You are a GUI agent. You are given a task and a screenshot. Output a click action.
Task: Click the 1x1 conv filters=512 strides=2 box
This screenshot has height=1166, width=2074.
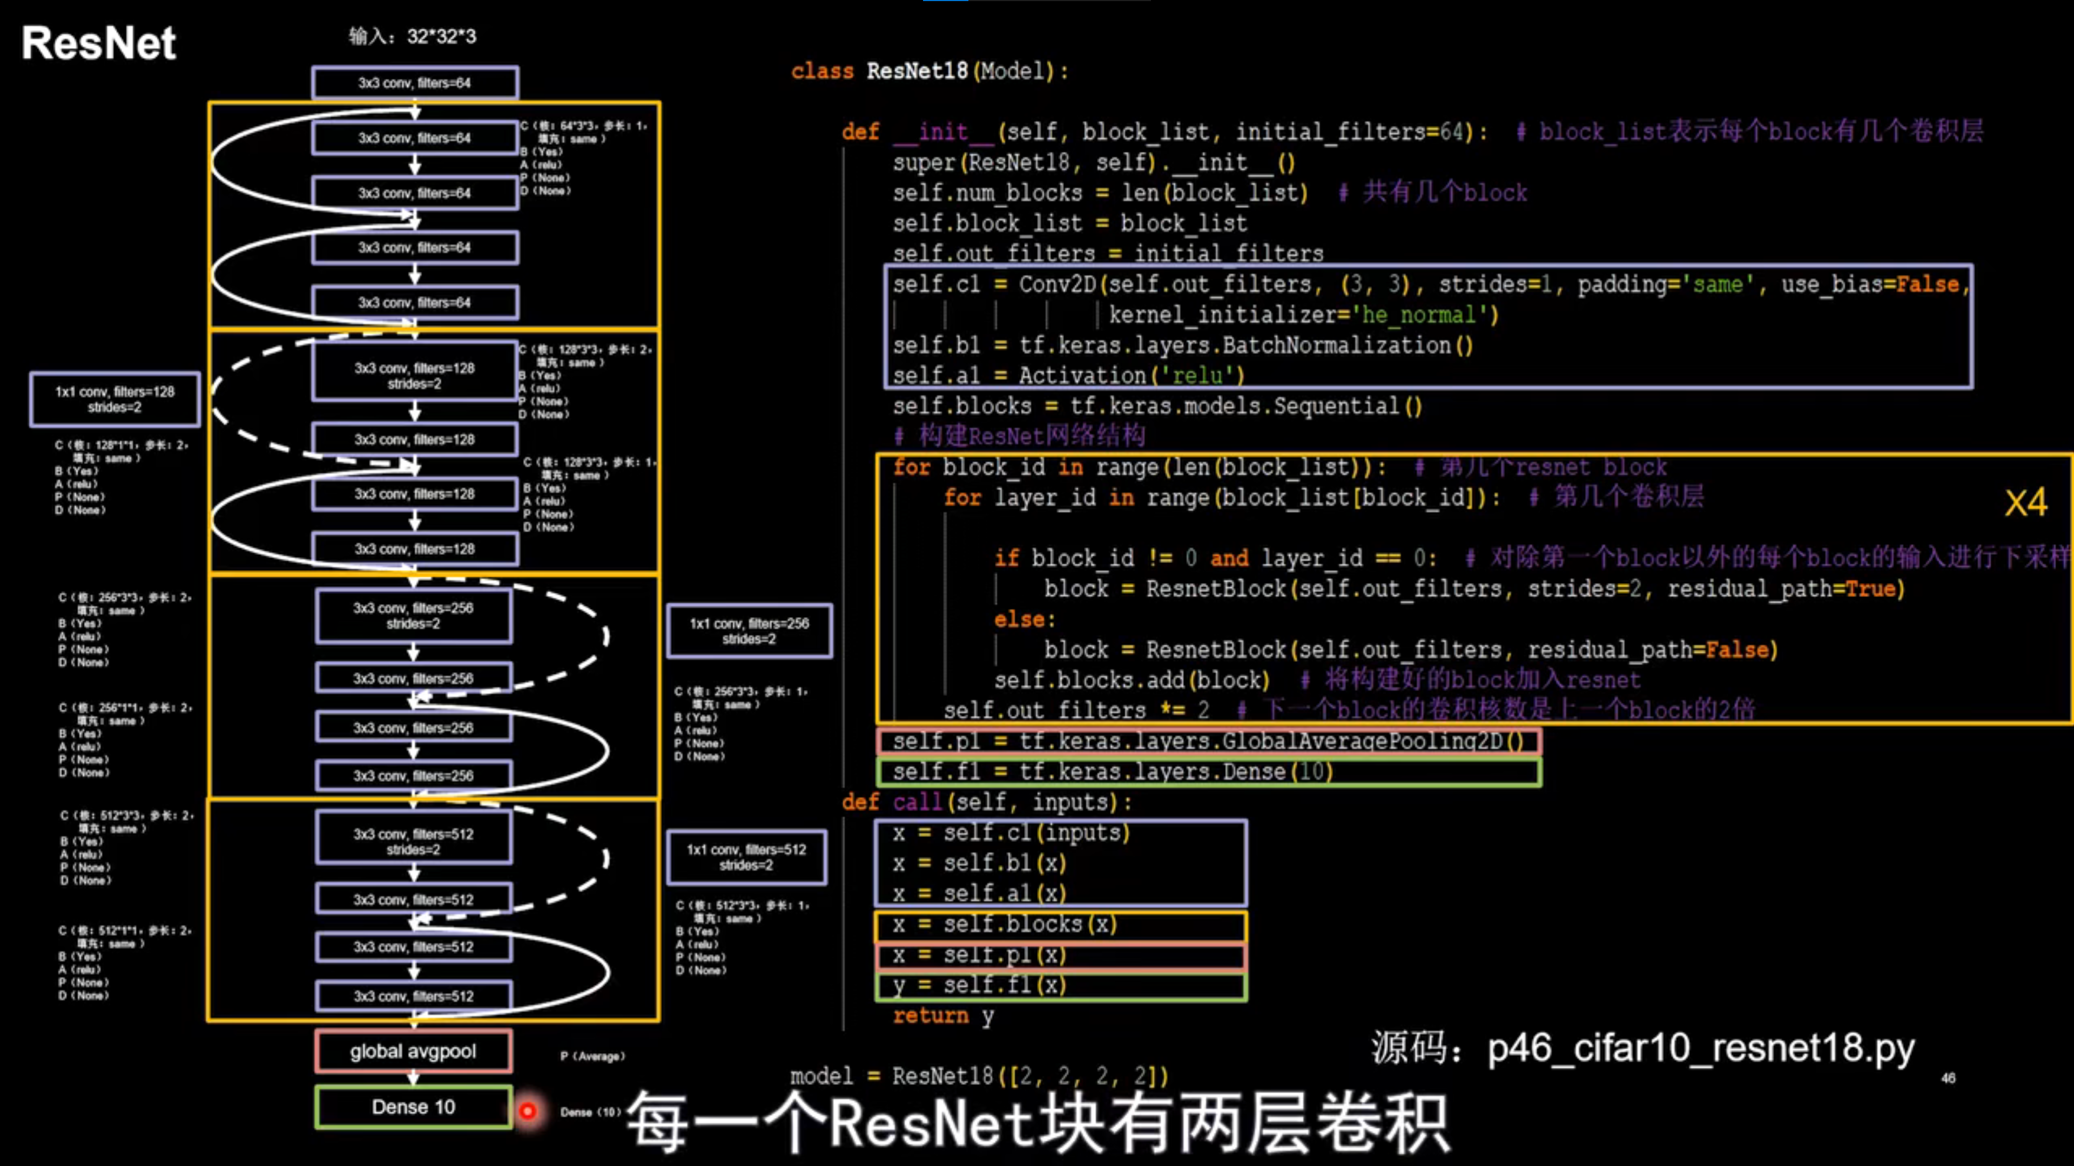click(x=746, y=858)
